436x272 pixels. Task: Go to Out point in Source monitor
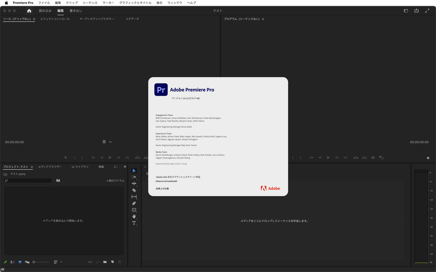127,157
